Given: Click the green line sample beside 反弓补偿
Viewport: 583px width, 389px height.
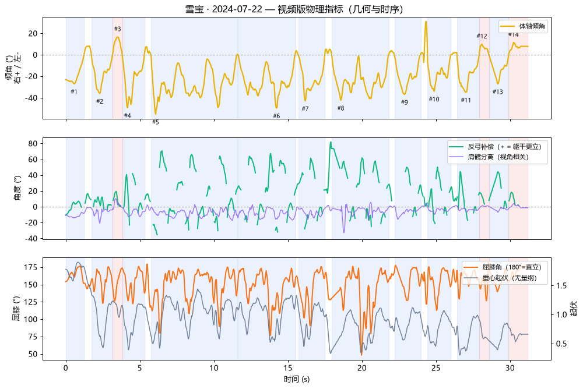Looking at the screenshot, I should [456, 147].
